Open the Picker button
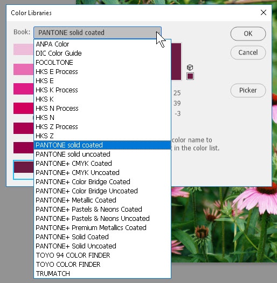Screen dimensions: 277x283 tap(248, 90)
